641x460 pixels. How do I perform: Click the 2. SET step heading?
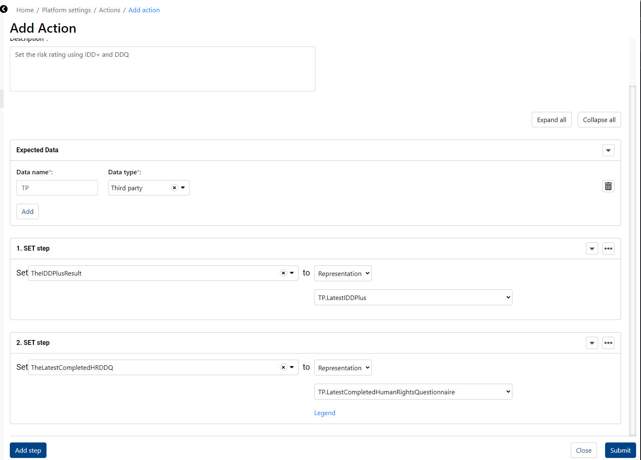coord(33,343)
